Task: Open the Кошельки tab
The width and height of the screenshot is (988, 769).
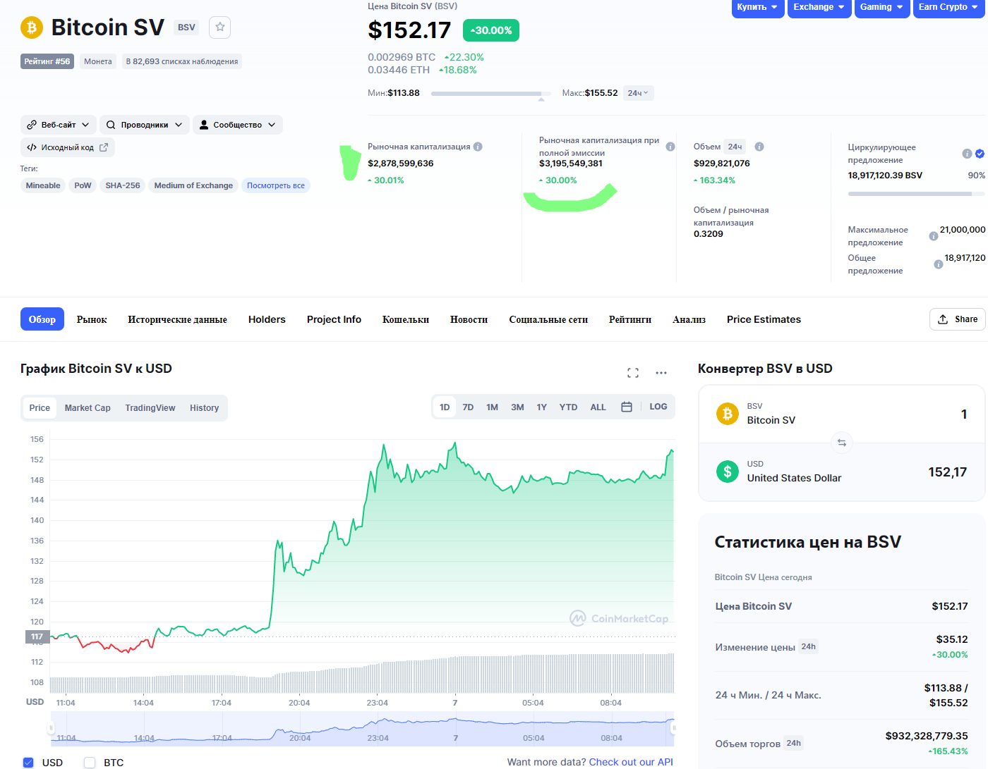Action: pyautogui.click(x=406, y=319)
